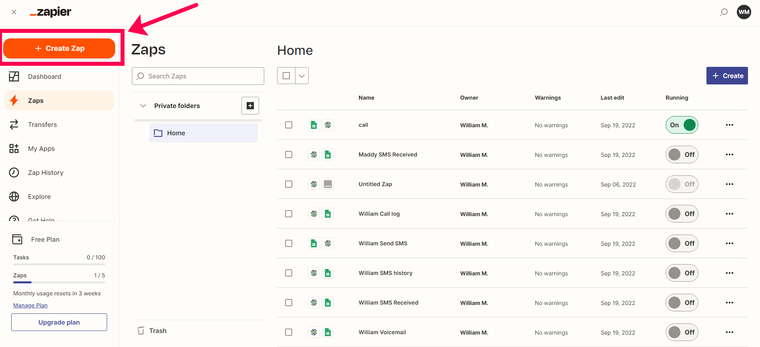Open the William Send SMS zap name

pyautogui.click(x=383, y=243)
